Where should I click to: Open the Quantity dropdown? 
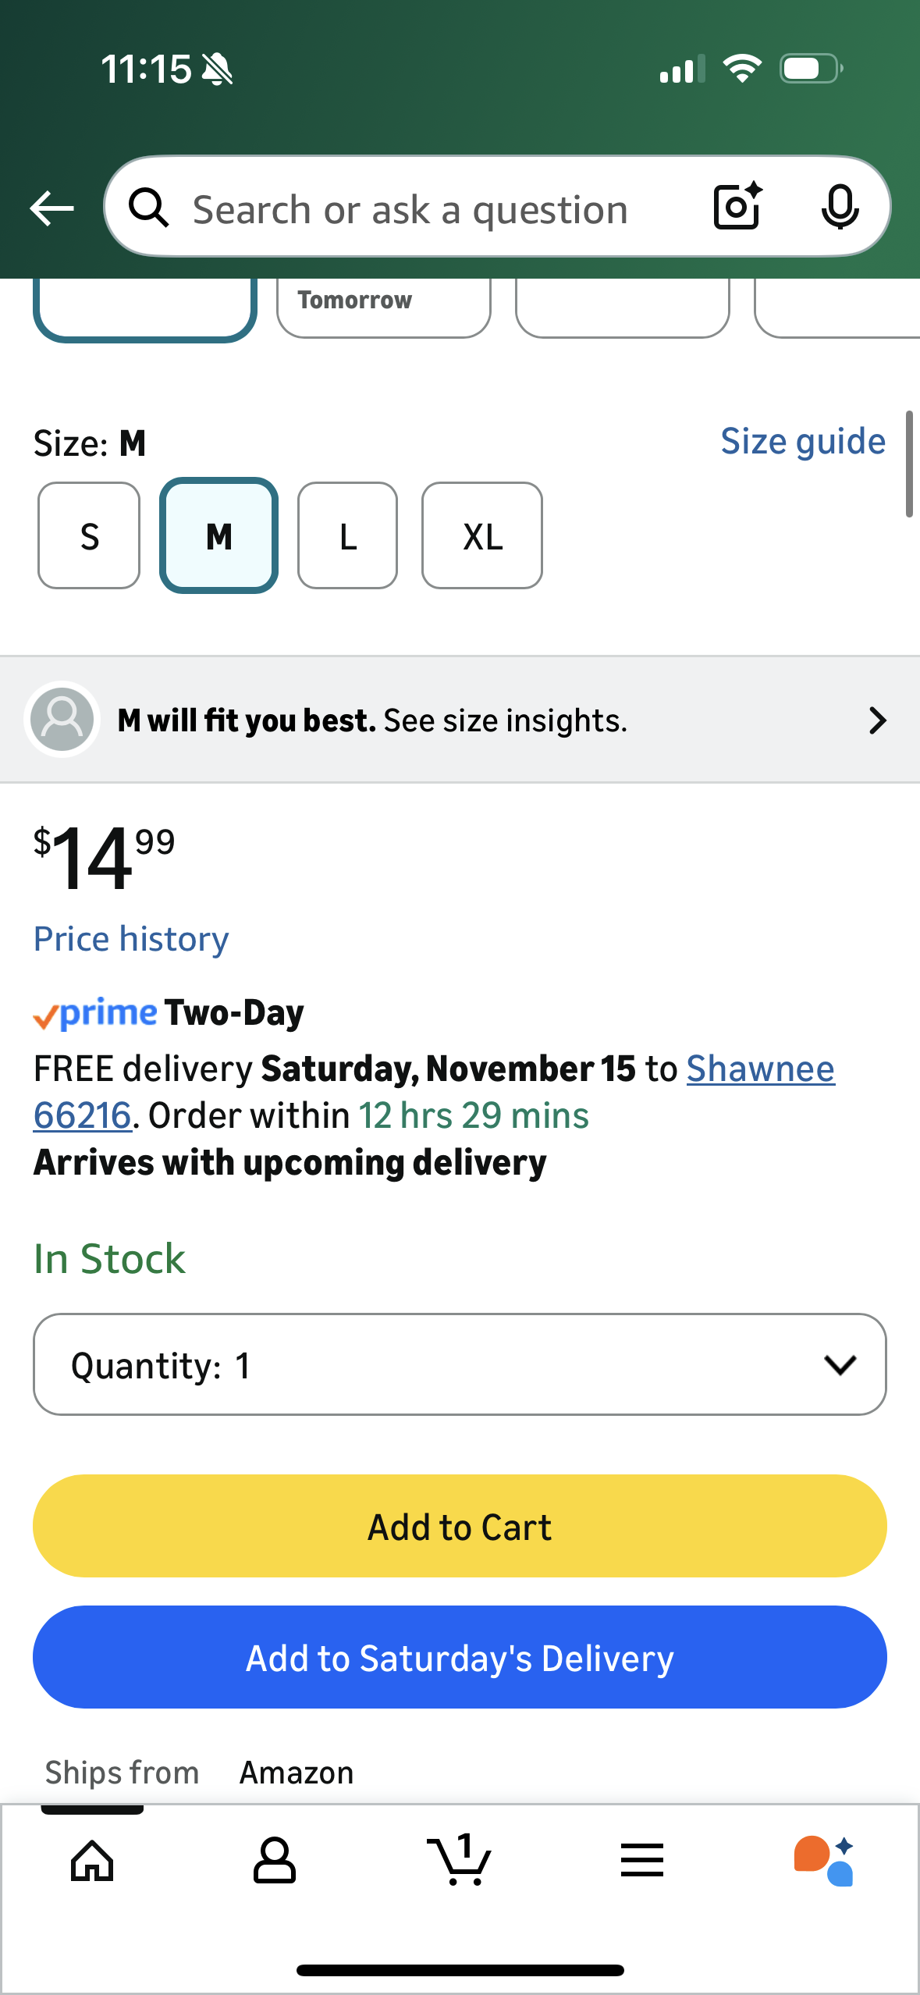click(x=460, y=1365)
